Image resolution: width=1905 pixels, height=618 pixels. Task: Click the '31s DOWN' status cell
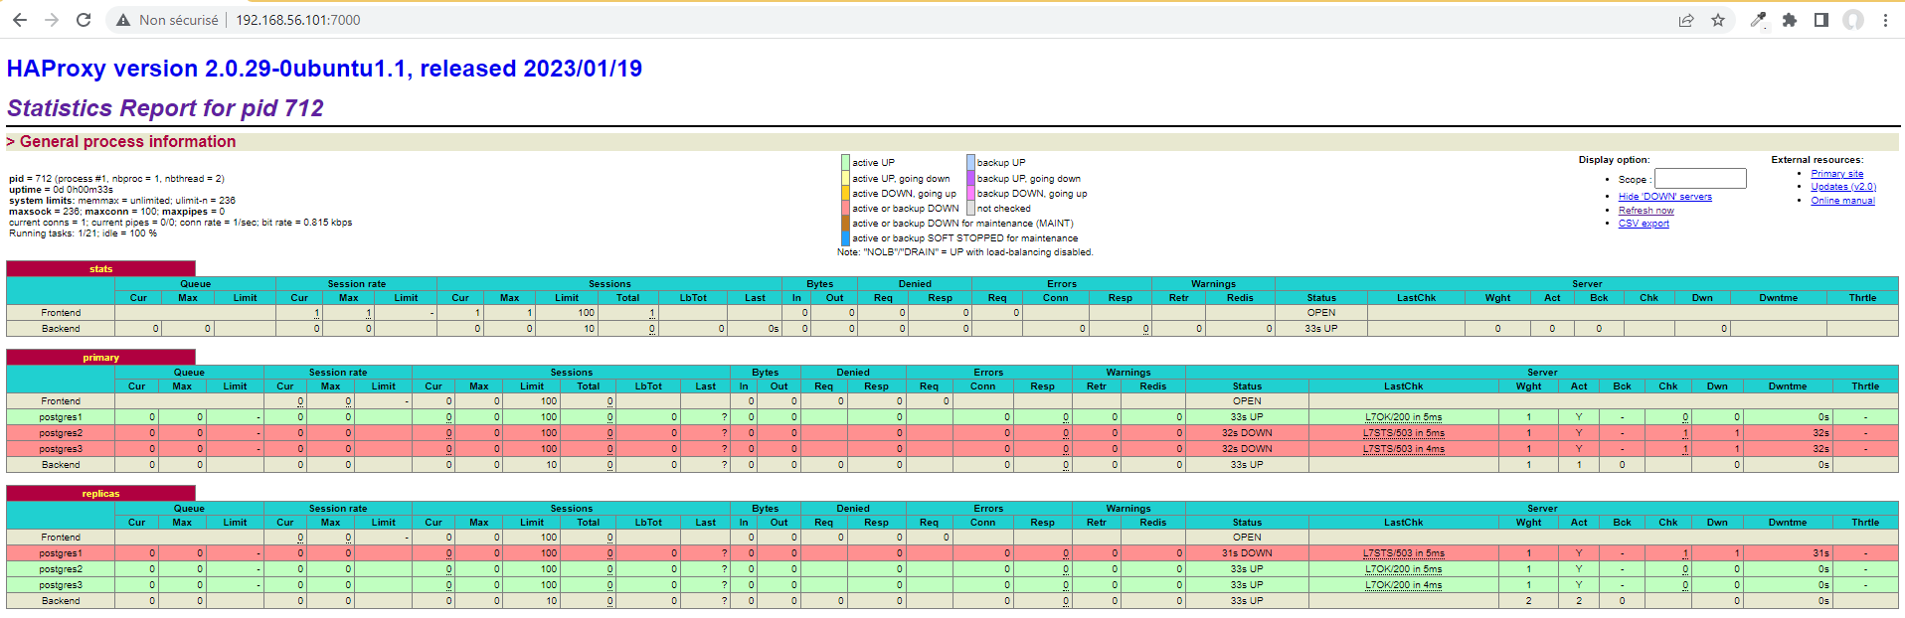tap(1247, 553)
